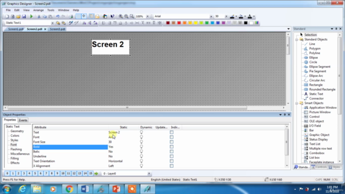Viewport: 345px width, 194px height.
Task: Open a file with the folder icon
Action: coord(18,17)
